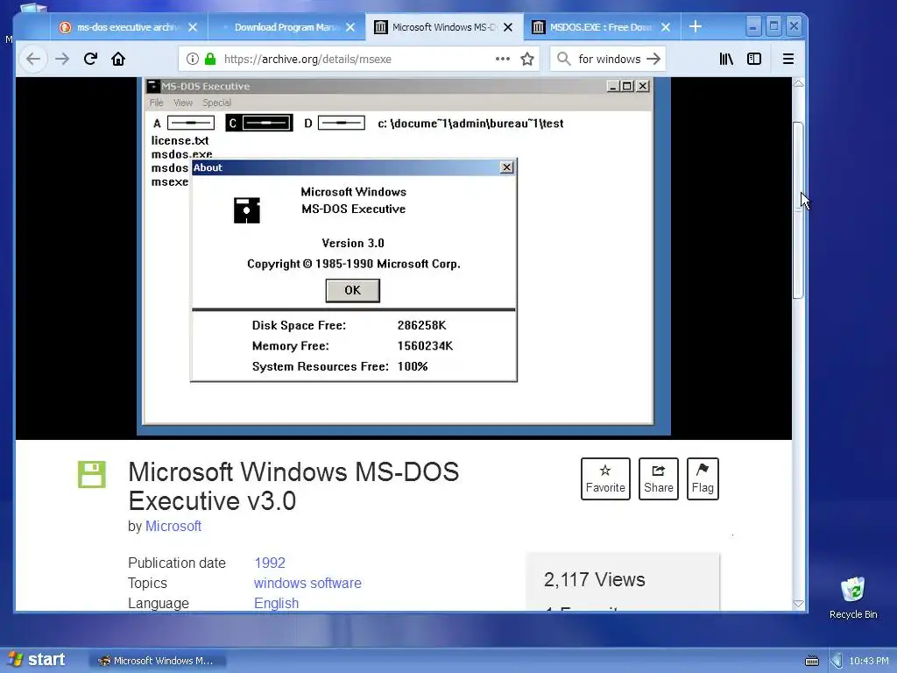
Task: Show site information icon in address bar
Action: click(x=193, y=59)
